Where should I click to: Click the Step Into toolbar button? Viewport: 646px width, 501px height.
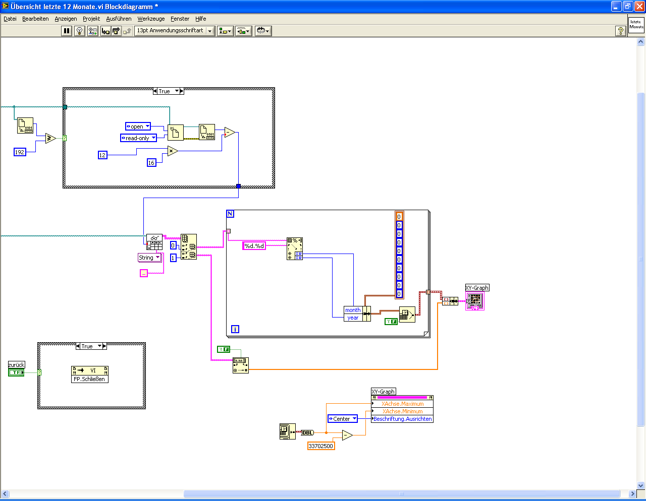105,31
